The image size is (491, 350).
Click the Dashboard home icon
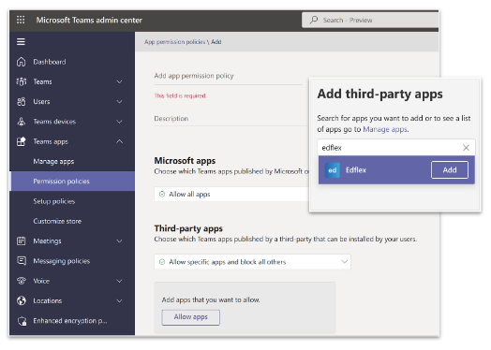click(x=21, y=62)
